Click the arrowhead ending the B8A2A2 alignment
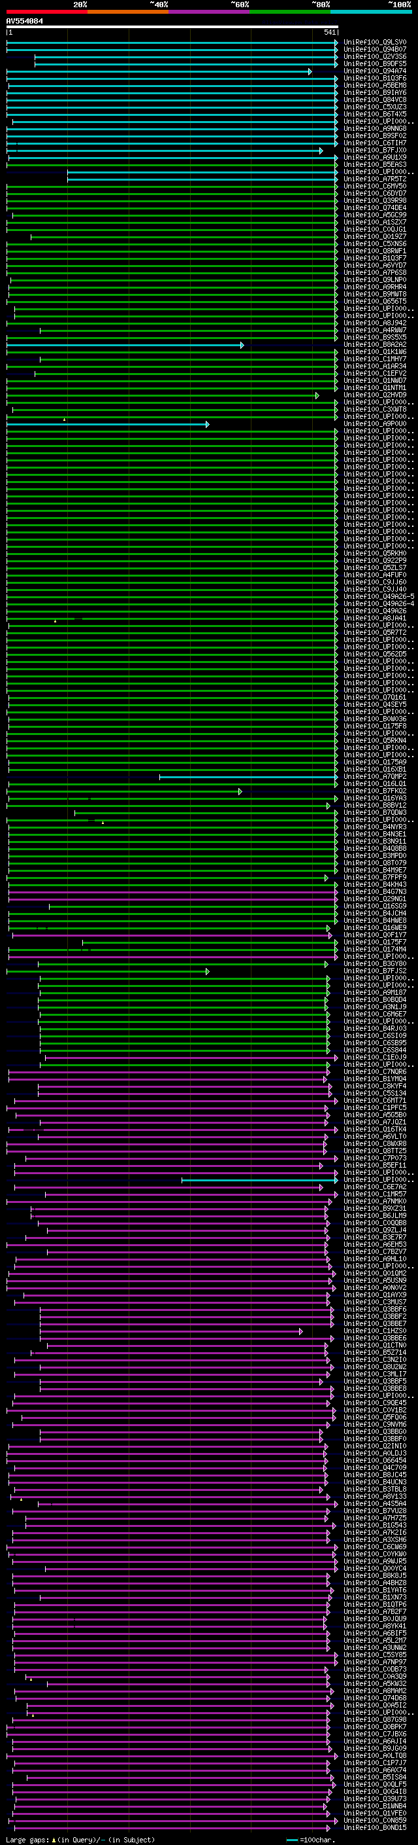This screenshot has height=1845, width=418. click(x=242, y=345)
